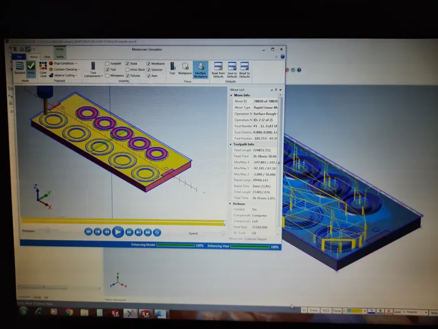Screen dimensions: 438x329
Task: Jump to simulation end
Action: [148, 232]
